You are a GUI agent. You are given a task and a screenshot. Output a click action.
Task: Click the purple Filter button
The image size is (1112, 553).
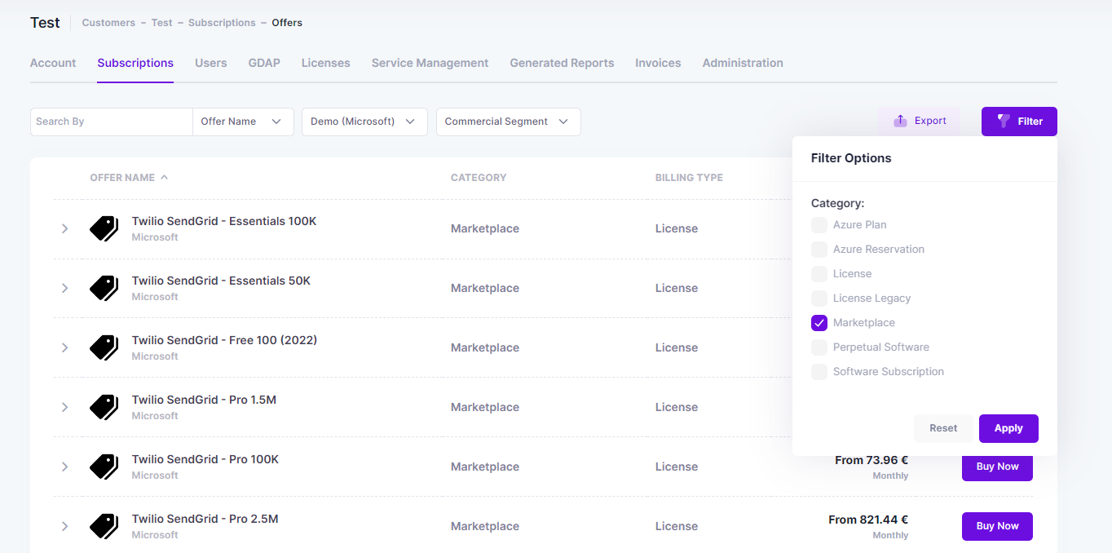(x=1019, y=122)
